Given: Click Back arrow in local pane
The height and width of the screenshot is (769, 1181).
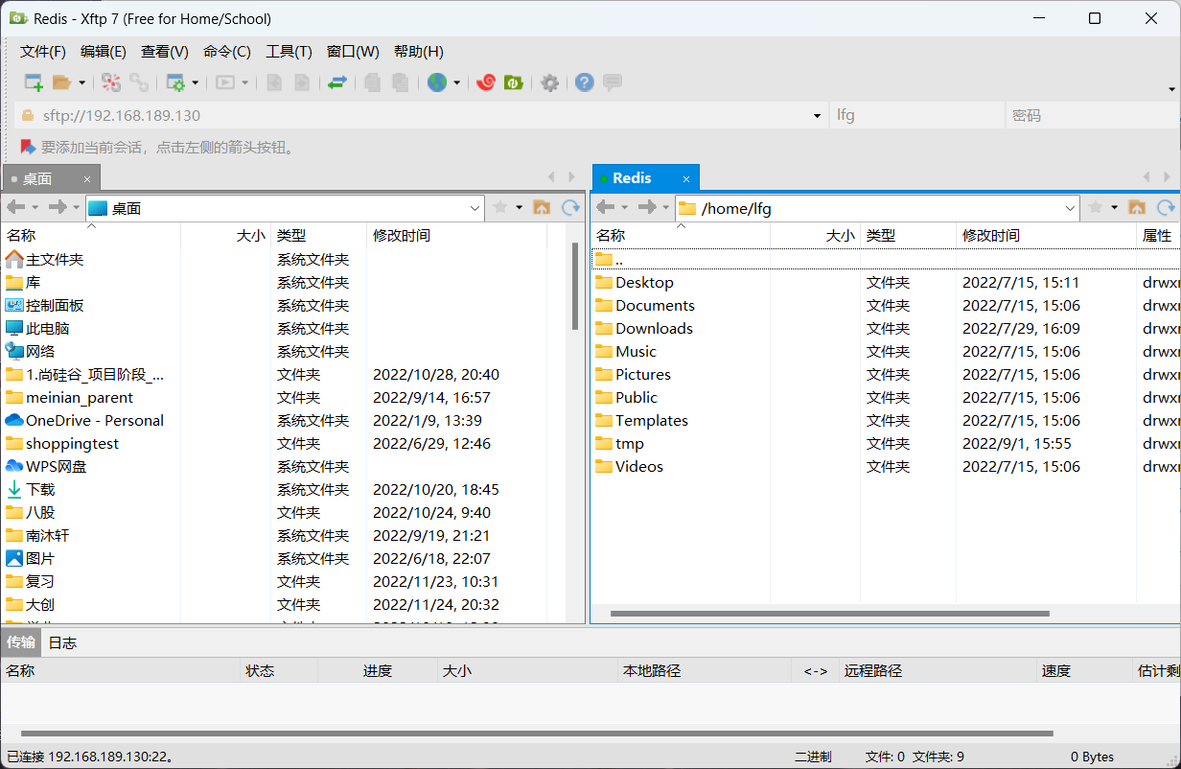Looking at the screenshot, I should click(15, 207).
